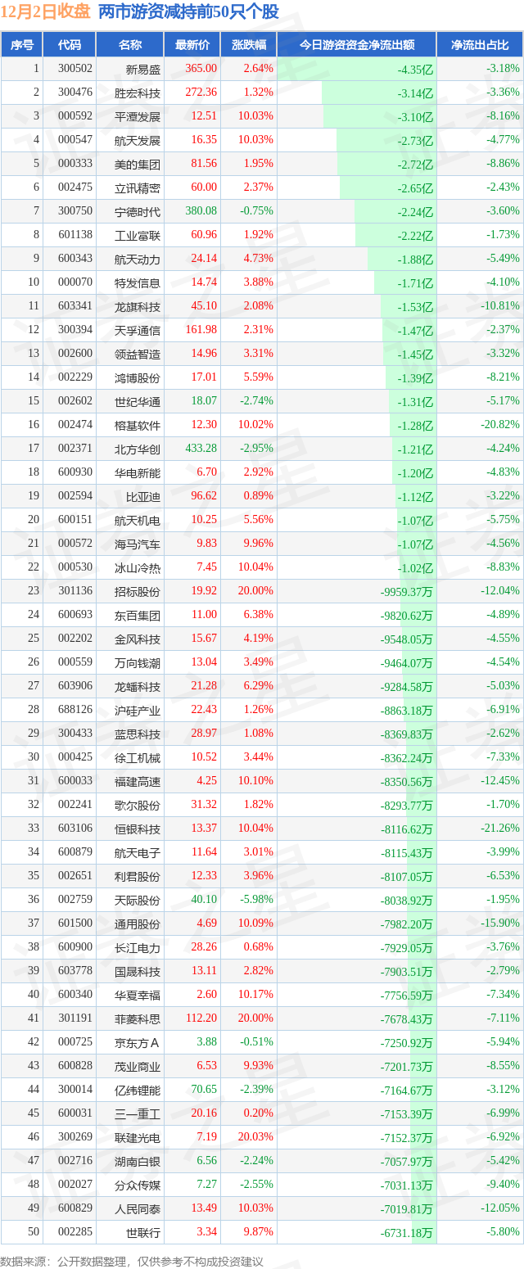Select stock name 华电新能
This screenshot has width=524, height=1269.
pyautogui.click(x=138, y=473)
